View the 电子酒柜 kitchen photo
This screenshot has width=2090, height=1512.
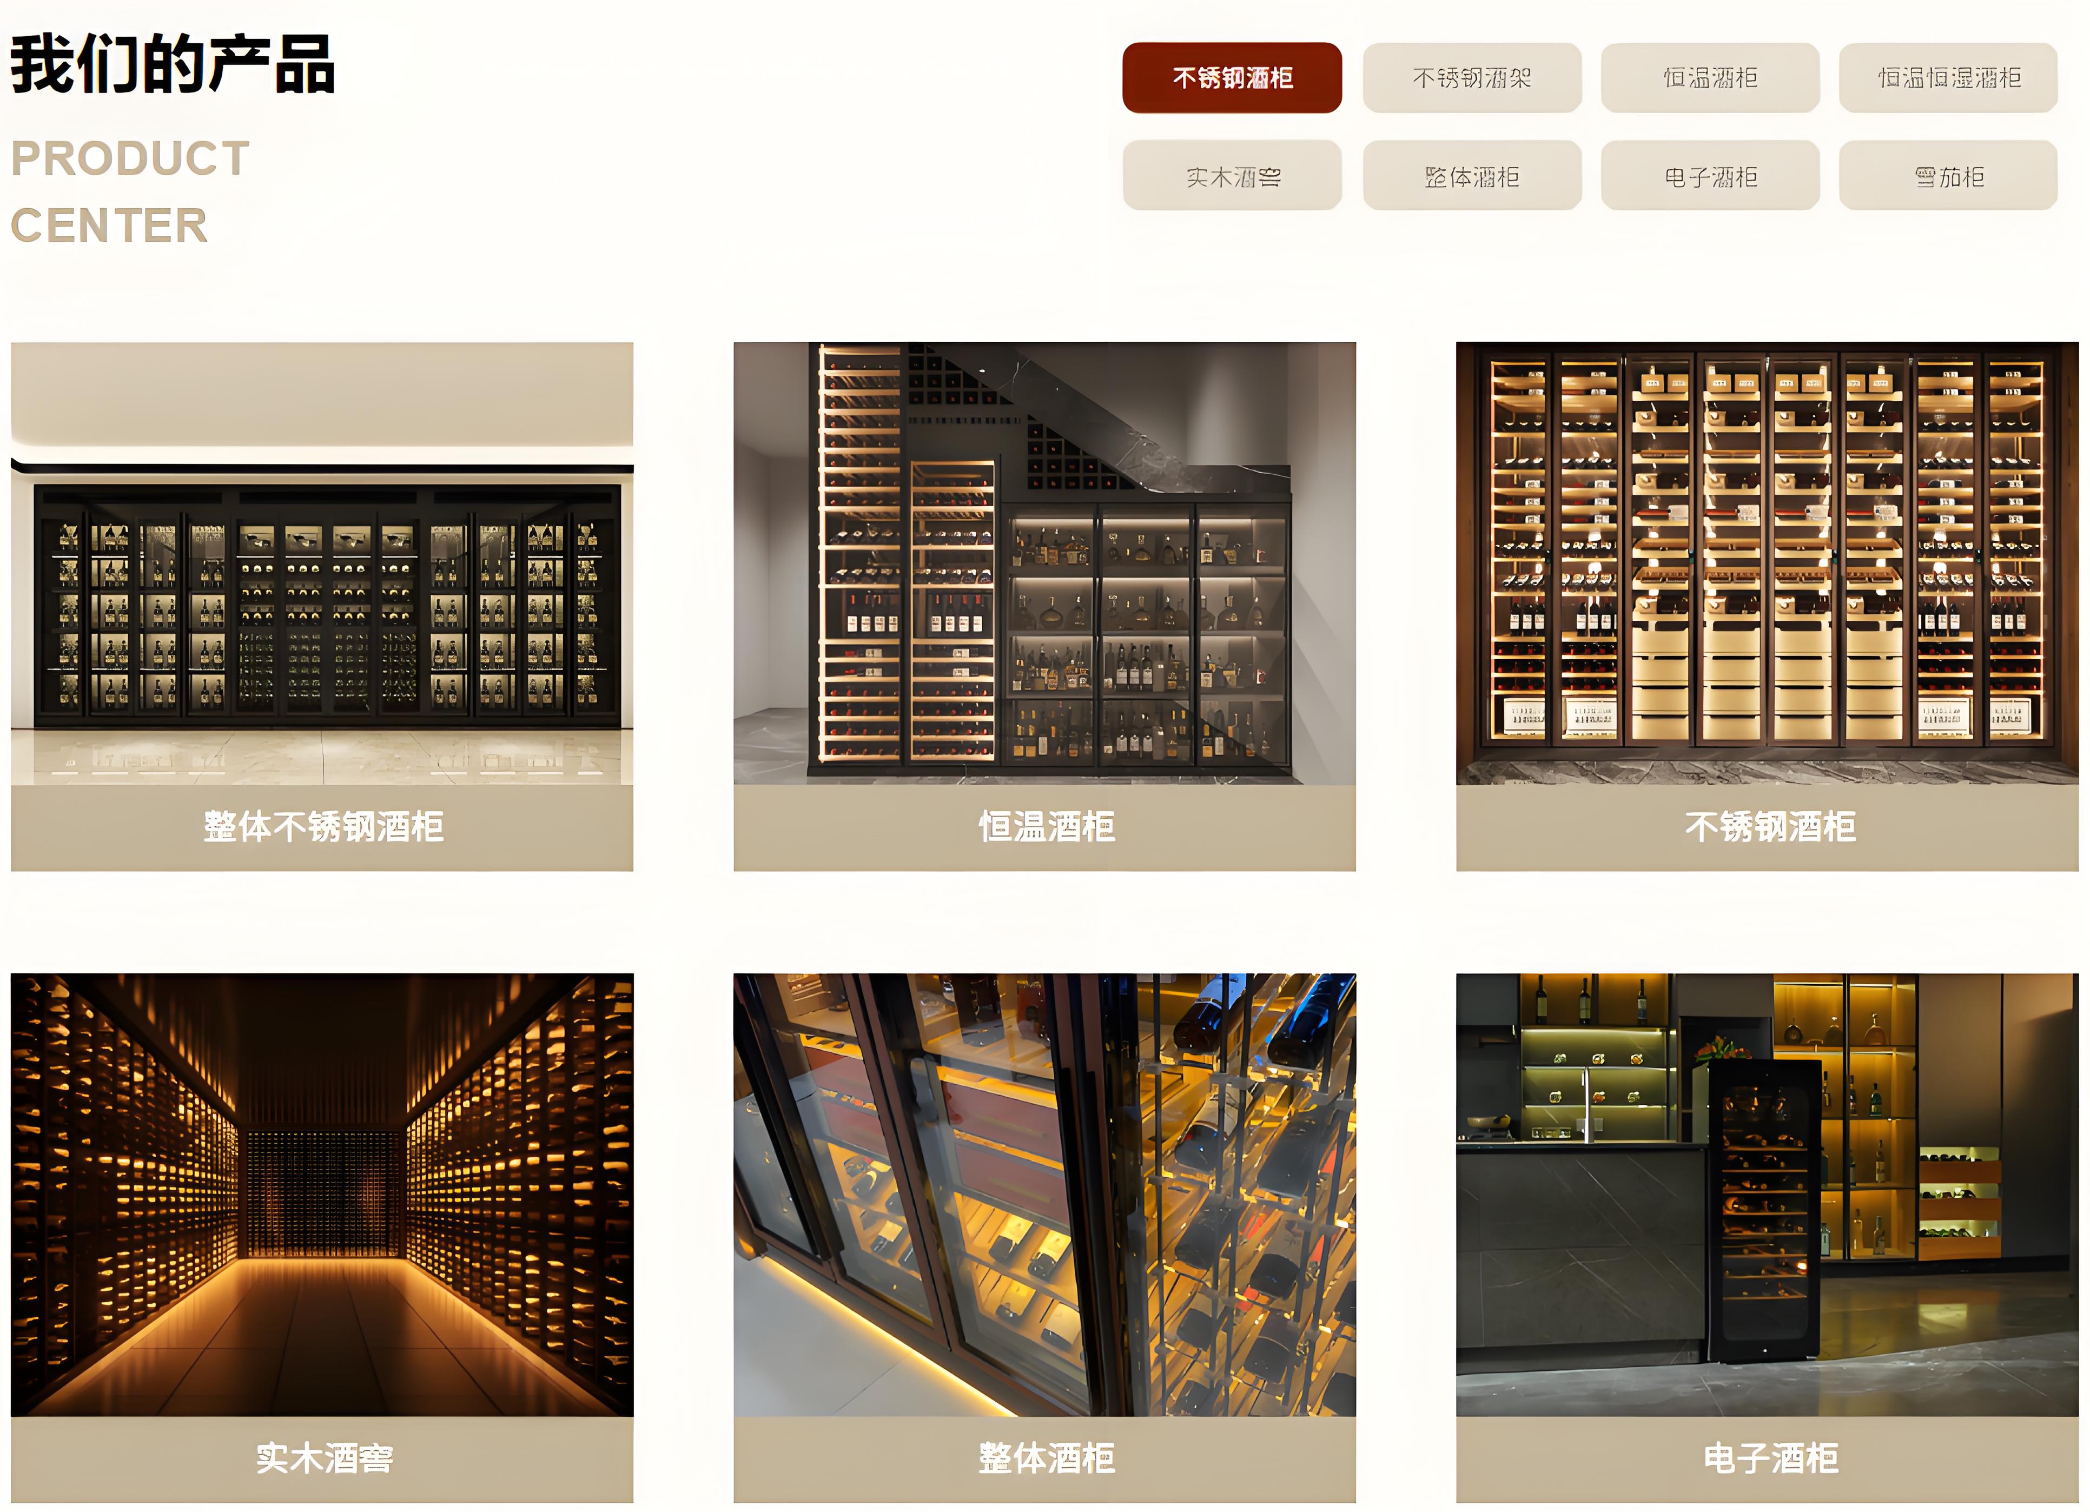click(x=1767, y=1194)
